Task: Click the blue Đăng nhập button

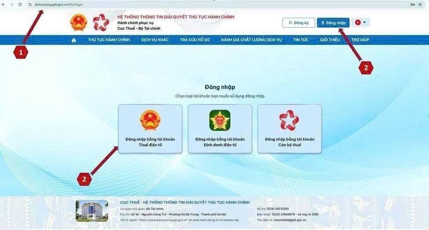Action: [x=333, y=23]
